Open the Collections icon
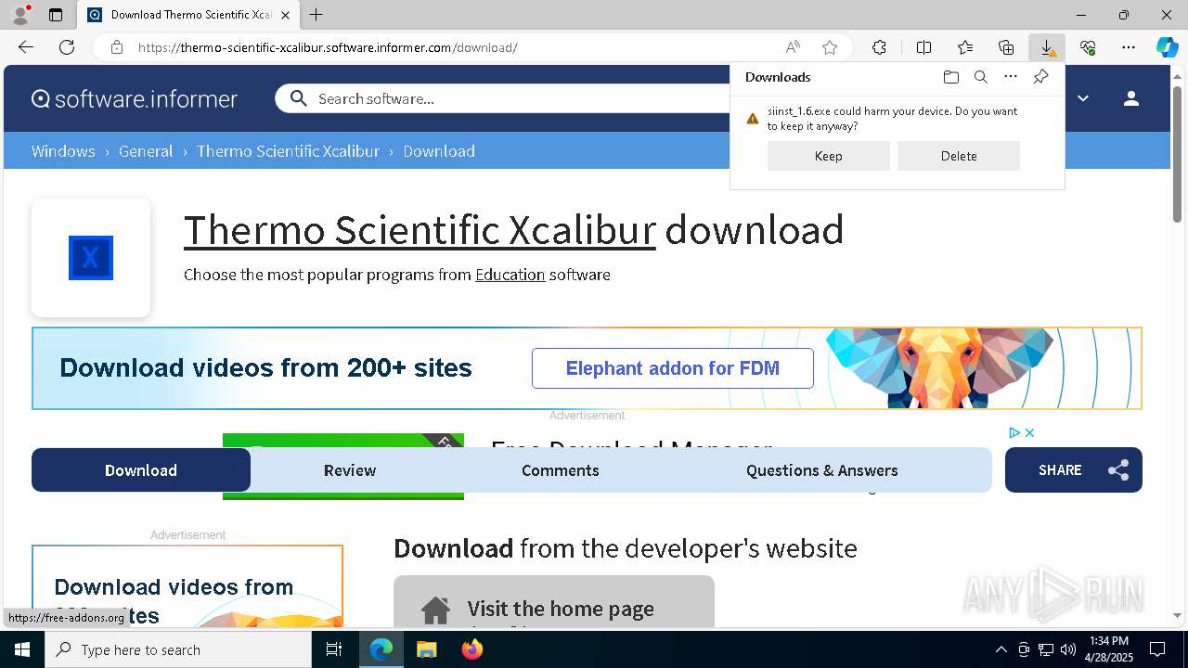 pos(1006,47)
